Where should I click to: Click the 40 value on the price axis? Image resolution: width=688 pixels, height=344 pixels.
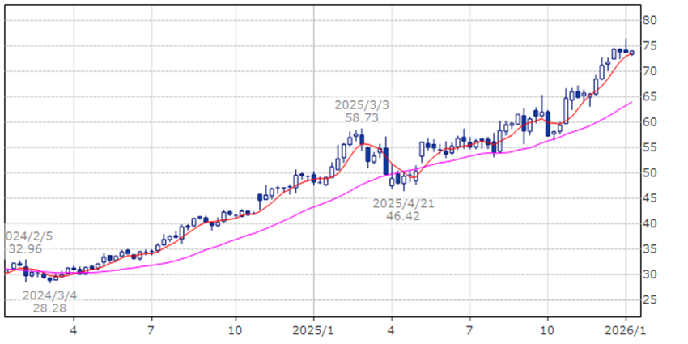649,224
